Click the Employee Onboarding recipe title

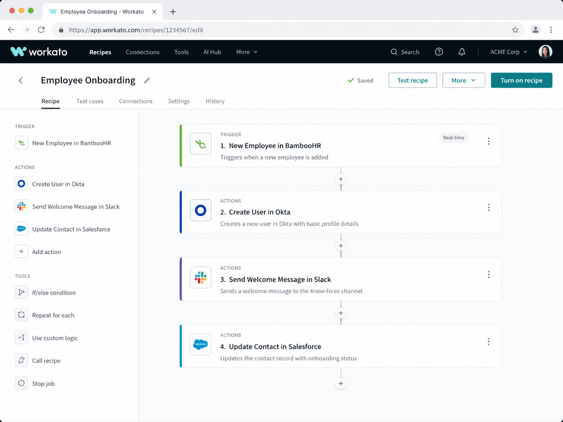tap(88, 80)
